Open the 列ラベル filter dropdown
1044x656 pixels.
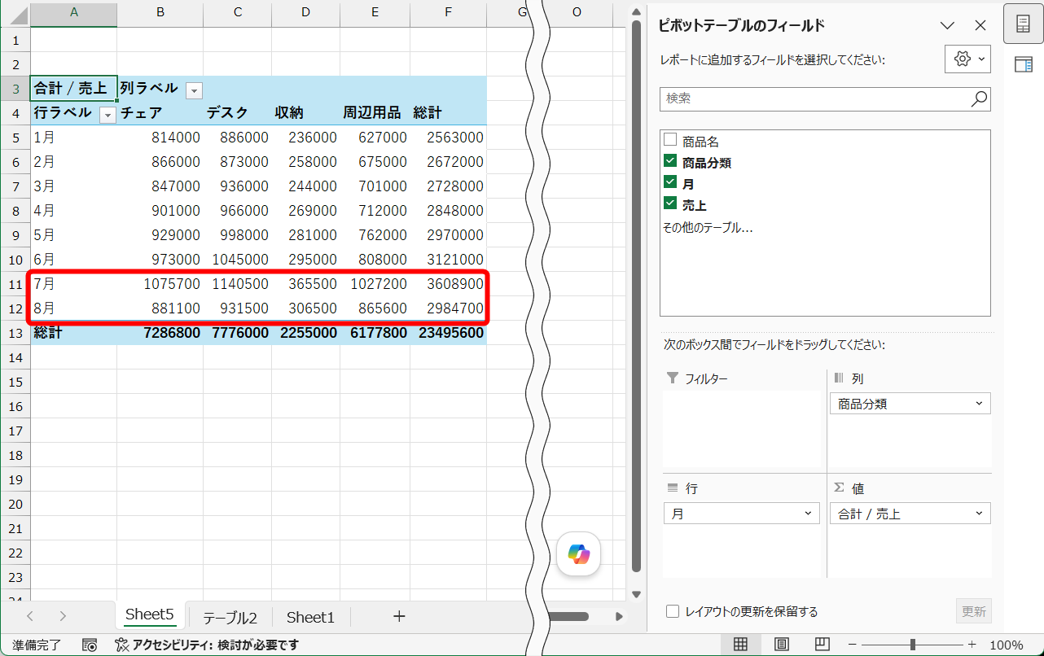(194, 90)
